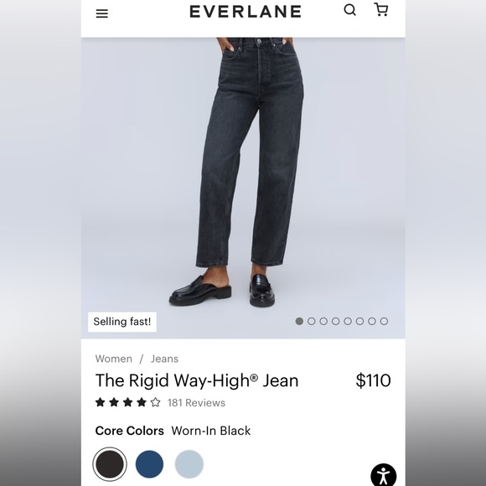Open the 181 Reviews link
Viewport: 486px width, 486px height.
[197, 402]
